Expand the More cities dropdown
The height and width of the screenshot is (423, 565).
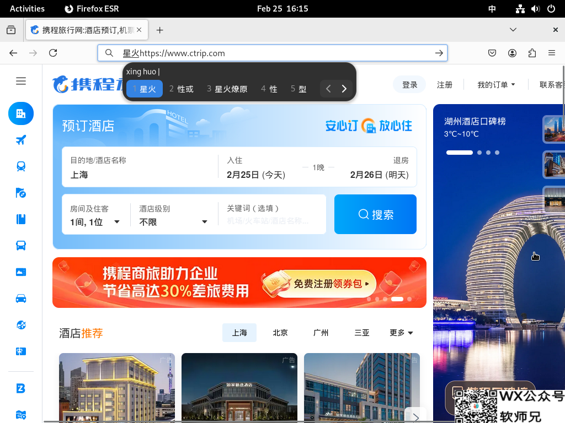[x=401, y=333]
